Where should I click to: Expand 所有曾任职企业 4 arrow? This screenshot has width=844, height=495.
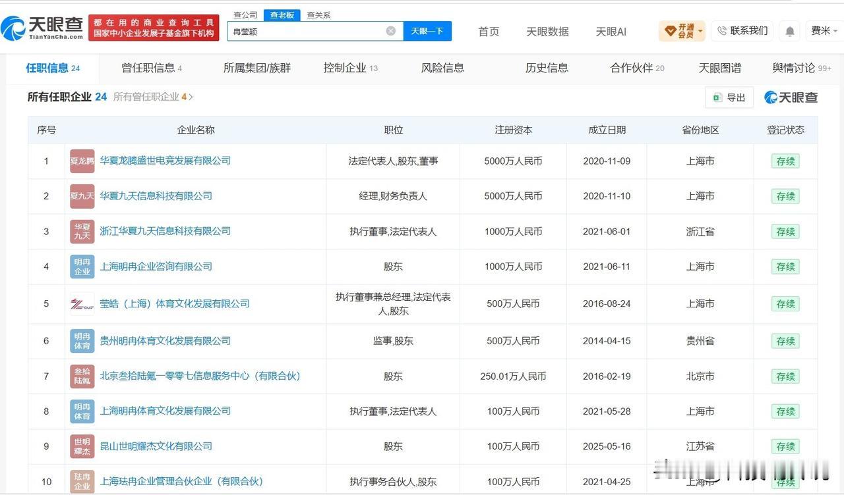(191, 97)
